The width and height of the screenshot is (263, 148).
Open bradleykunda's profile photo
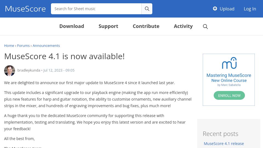click(10, 71)
